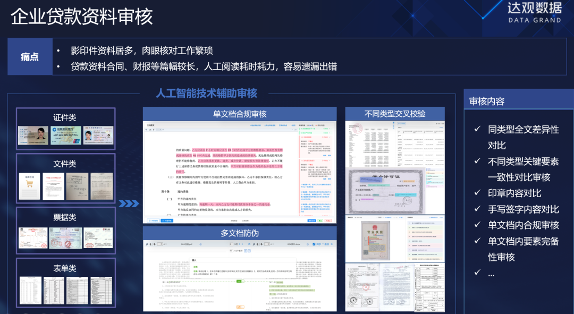Click the left page number field in 多文档防伪
The image size is (574, 314).
click(x=160, y=244)
